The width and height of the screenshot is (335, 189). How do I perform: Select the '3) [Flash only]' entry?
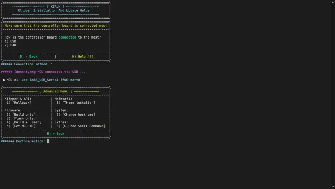pyautogui.click(x=21, y=118)
